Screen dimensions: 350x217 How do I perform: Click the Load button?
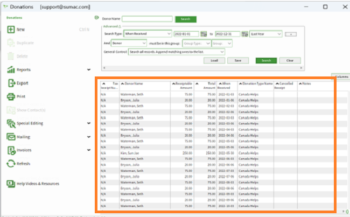pos(214,60)
